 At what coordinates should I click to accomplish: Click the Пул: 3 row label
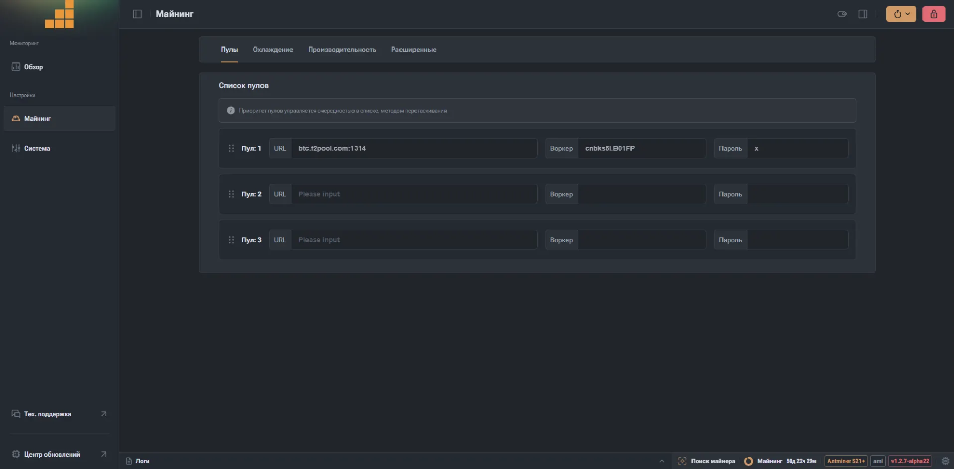251,240
